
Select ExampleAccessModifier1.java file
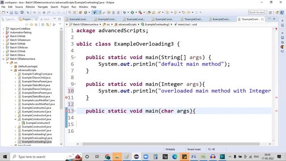coord(38,100)
